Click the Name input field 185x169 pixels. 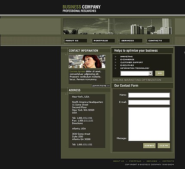point(149,95)
